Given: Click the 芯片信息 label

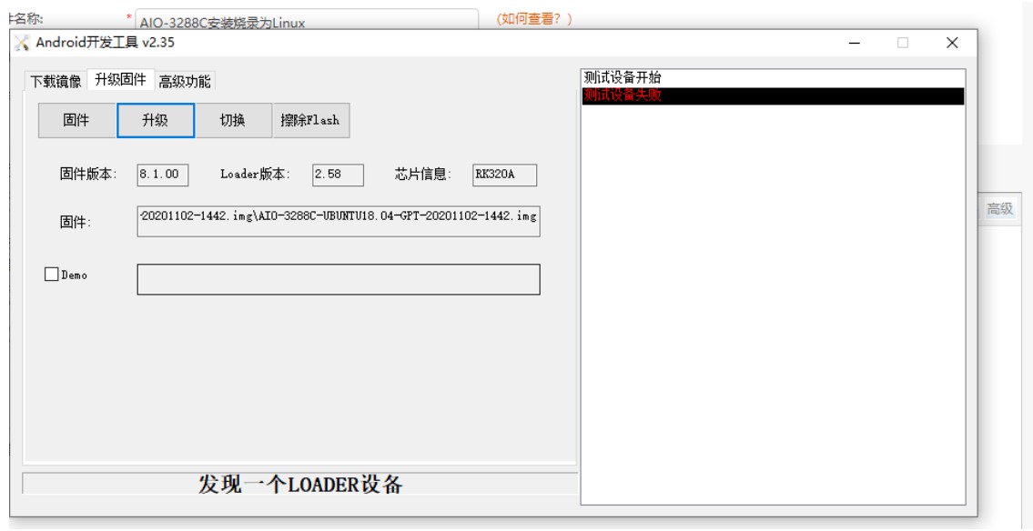Looking at the screenshot, I should [423, 175].
